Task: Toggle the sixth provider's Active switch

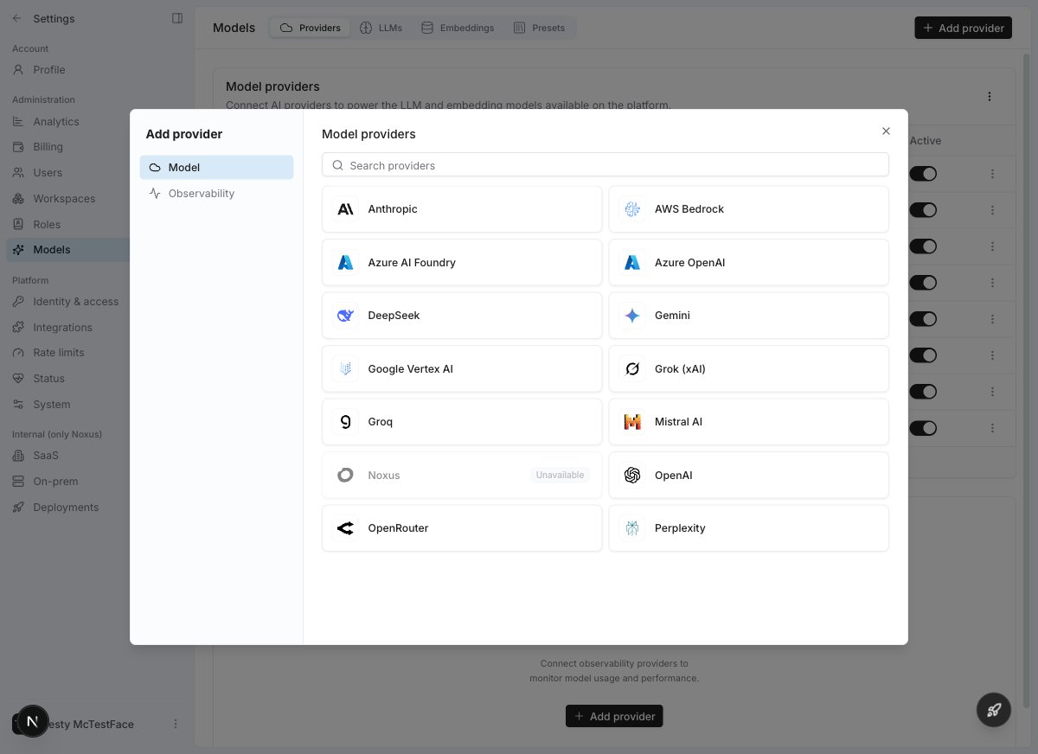Action: tap(923, 355)
